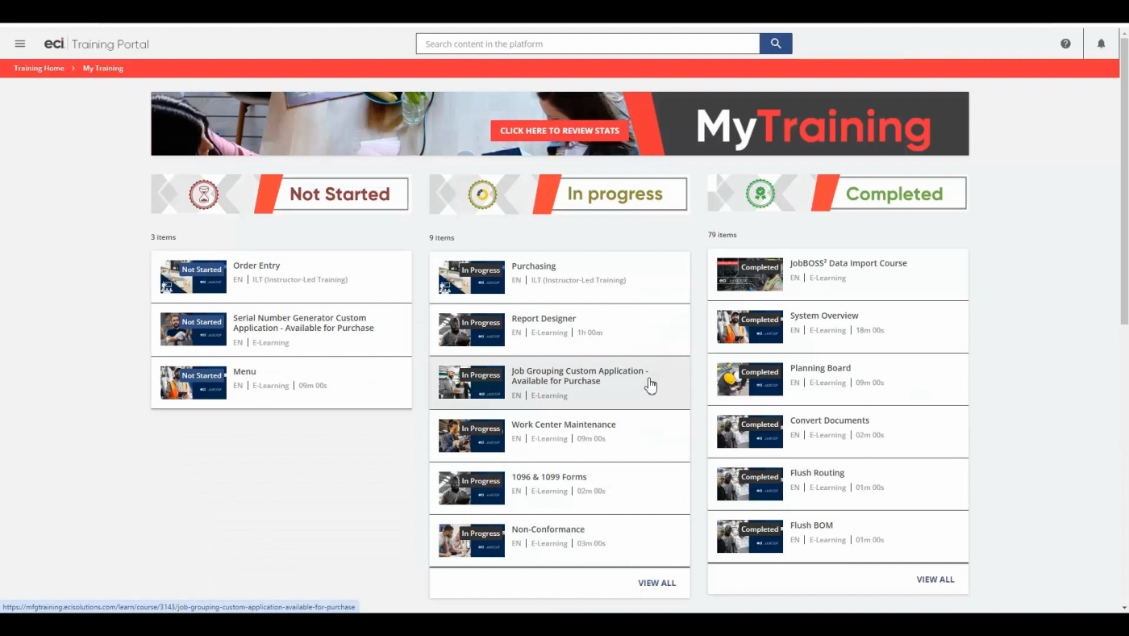Click the Planning Board thumbnail
Screen dimensions: 1129x636
pos(750,379)
